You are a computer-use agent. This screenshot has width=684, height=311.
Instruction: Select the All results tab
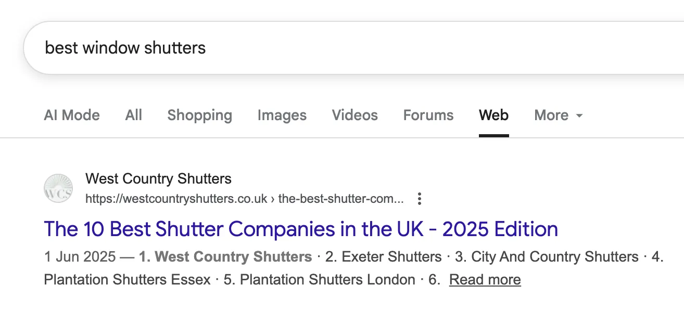pos(133,115)
